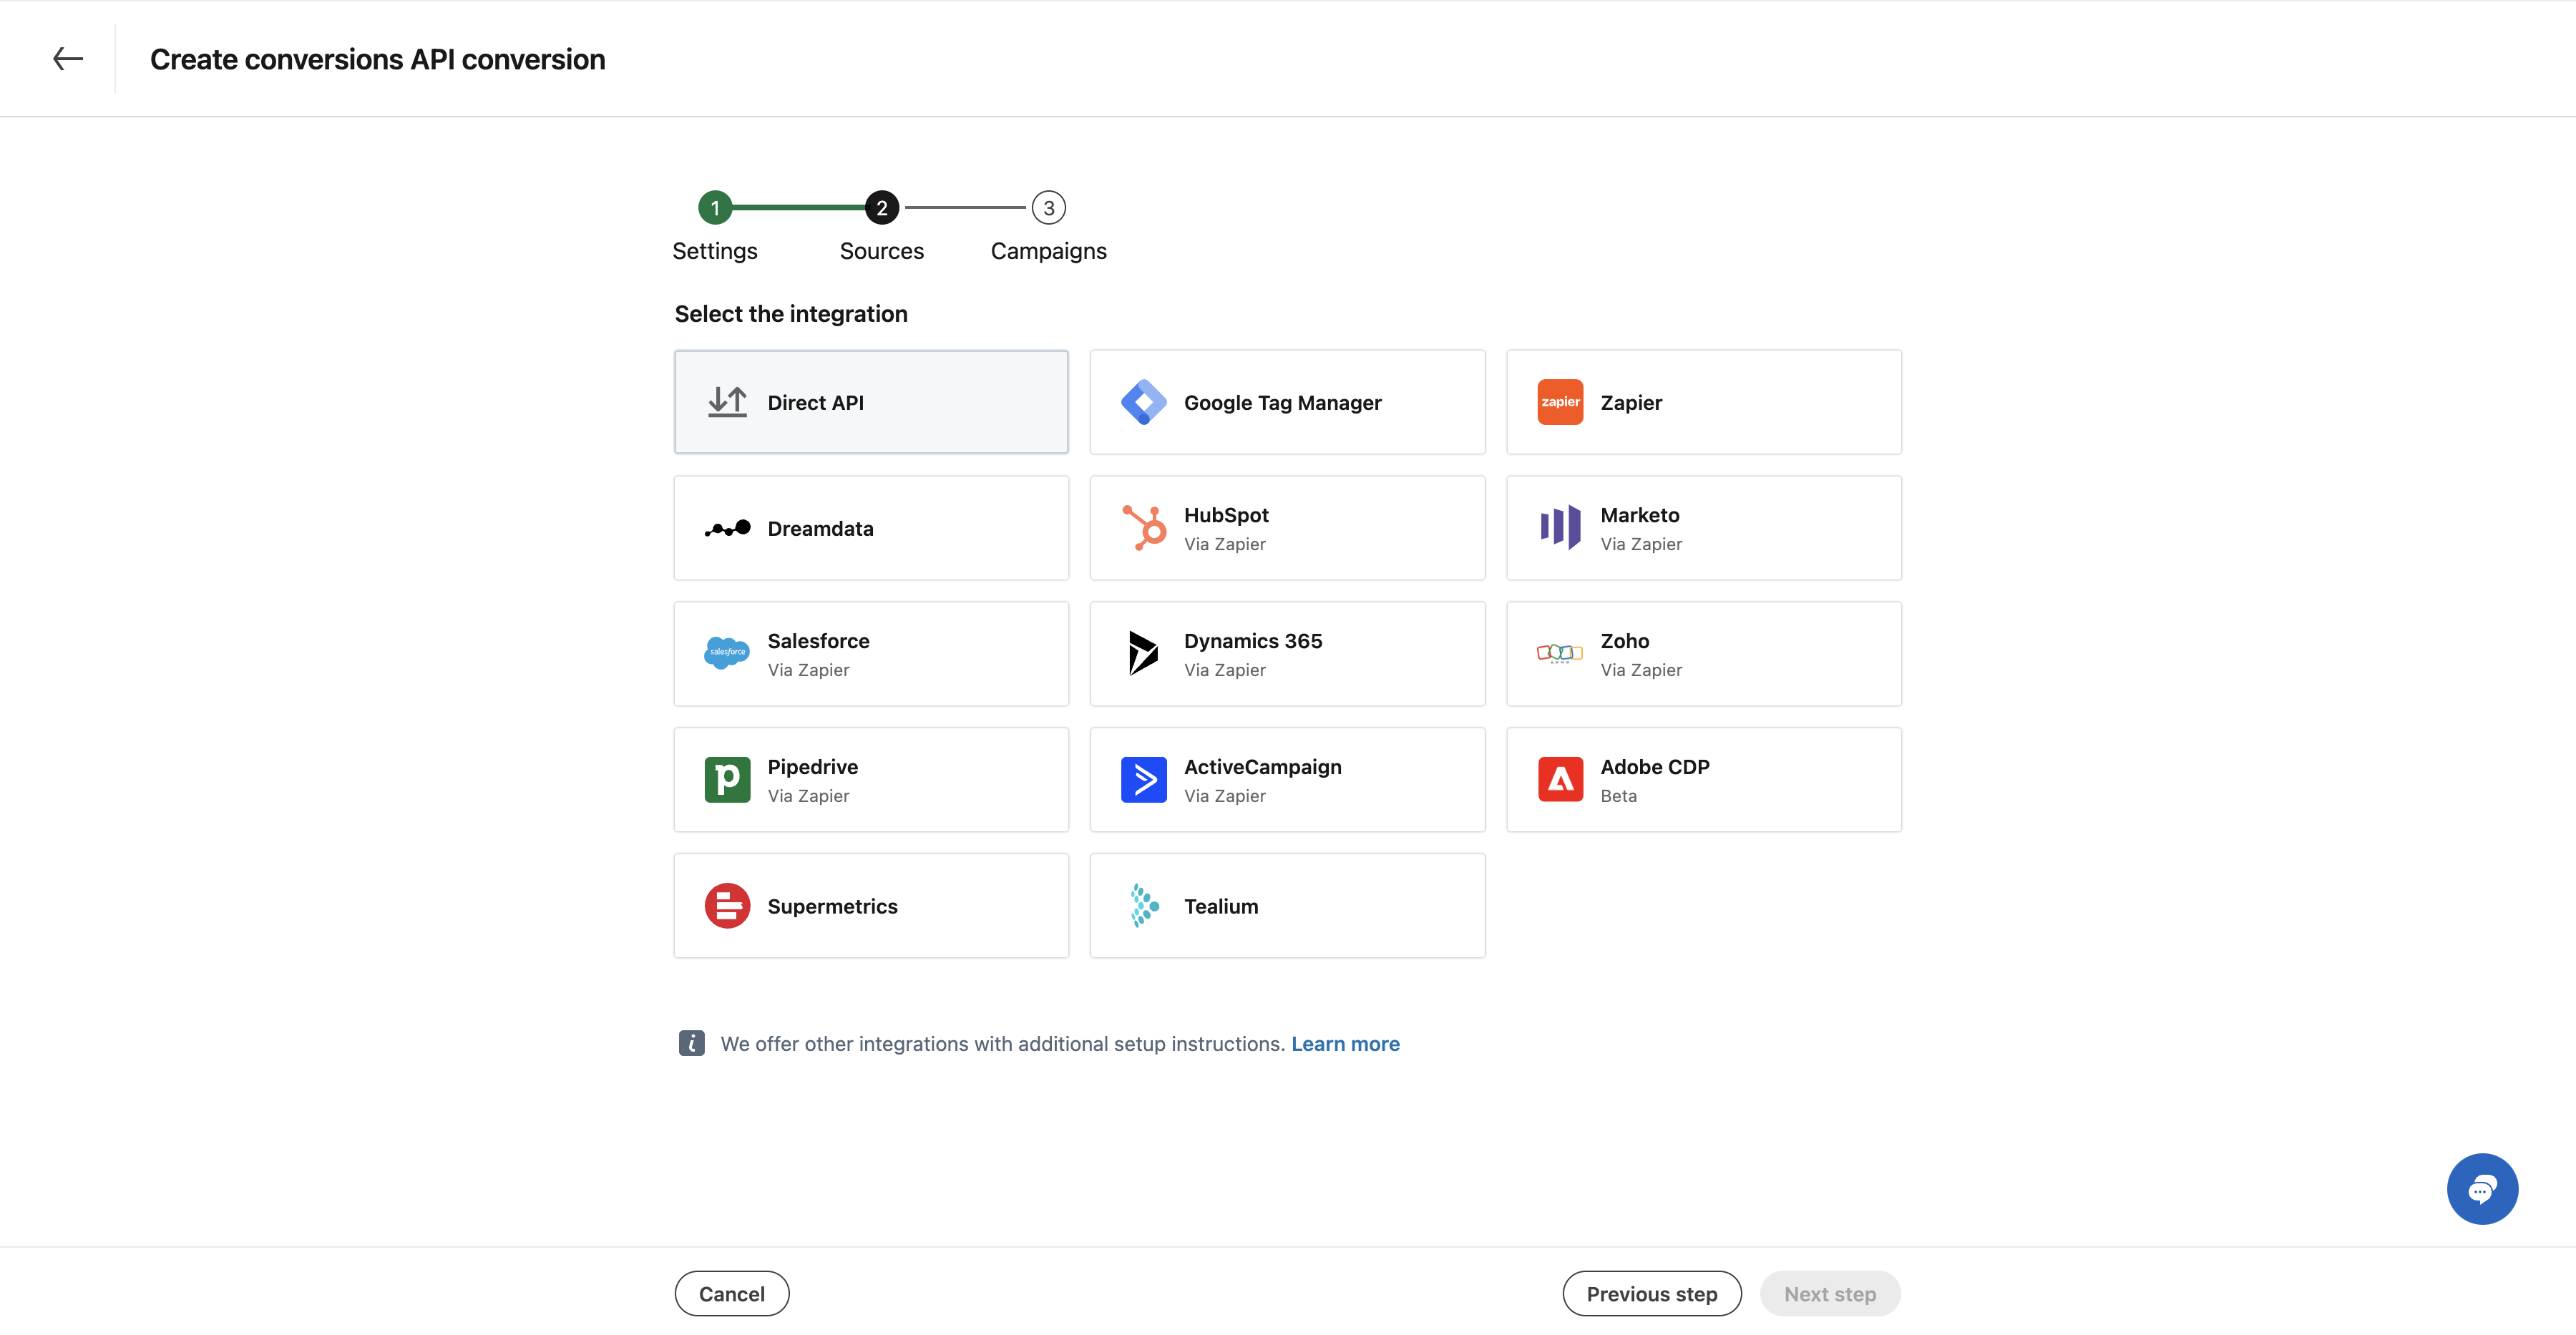Choose the Dreamdata integration option

(x=870, y=528)
